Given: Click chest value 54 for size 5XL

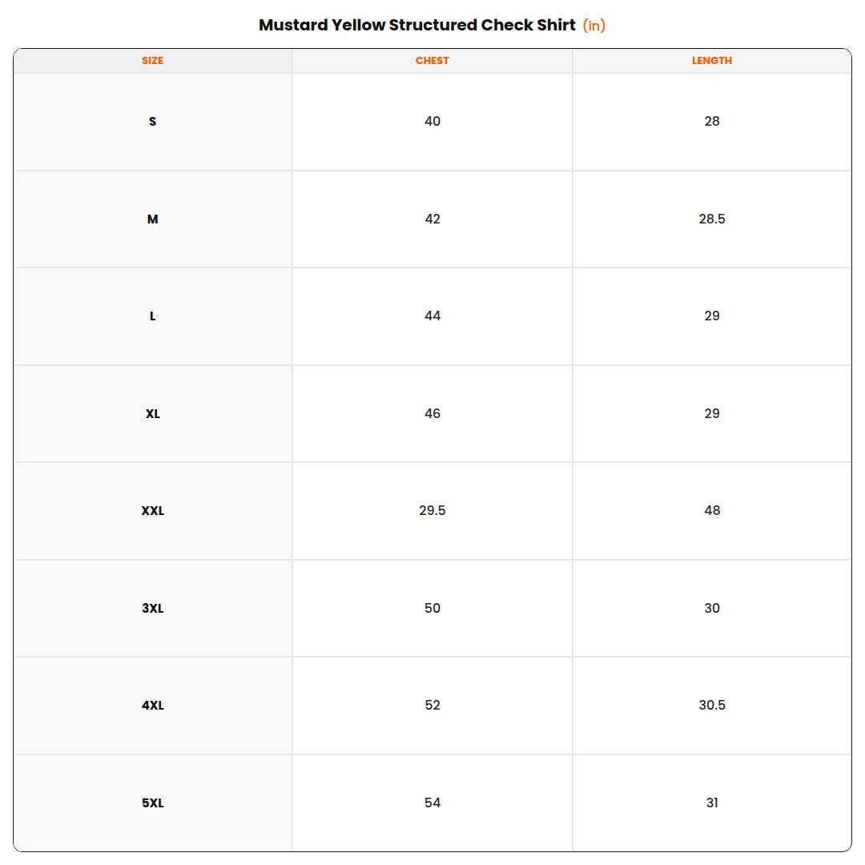Looking at the screenshot, I should click(432, 803).
